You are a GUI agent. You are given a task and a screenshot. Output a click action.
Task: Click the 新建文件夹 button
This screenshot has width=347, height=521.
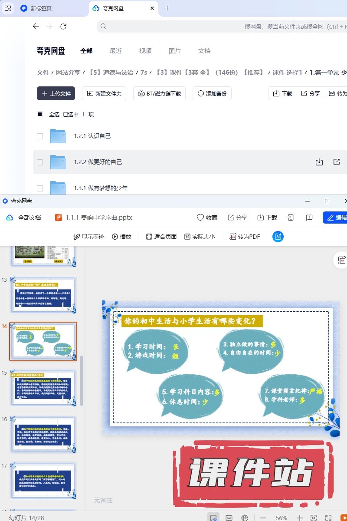point(104,93)
